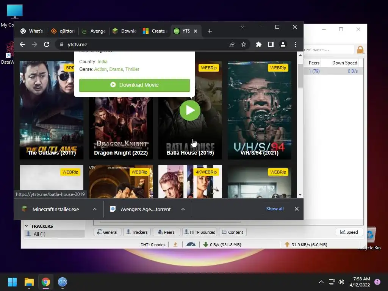
Task: Open the Trackers tab in qBittorrent
Action: (x=137, y=232)
